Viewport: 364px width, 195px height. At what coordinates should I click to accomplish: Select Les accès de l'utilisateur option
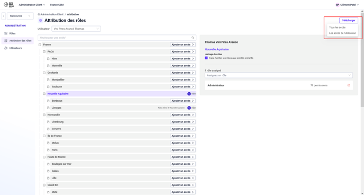point(342,33)
